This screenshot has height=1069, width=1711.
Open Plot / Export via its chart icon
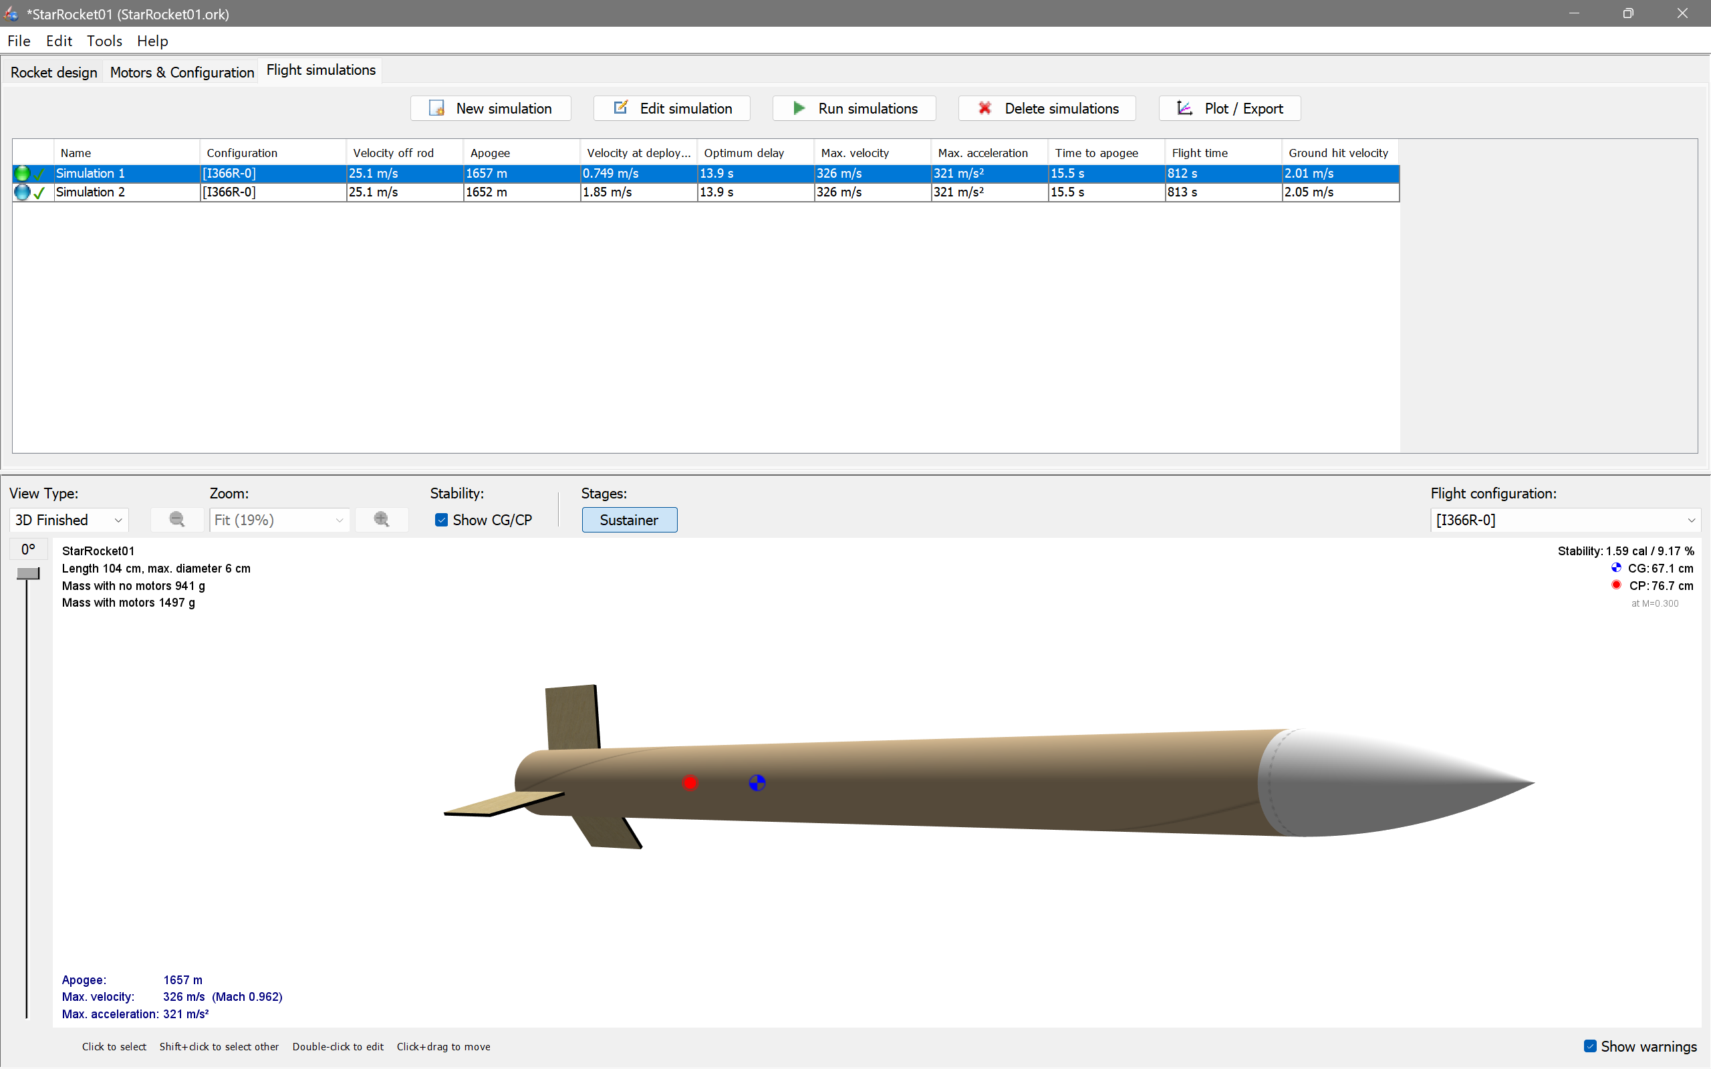point(1186,108)
